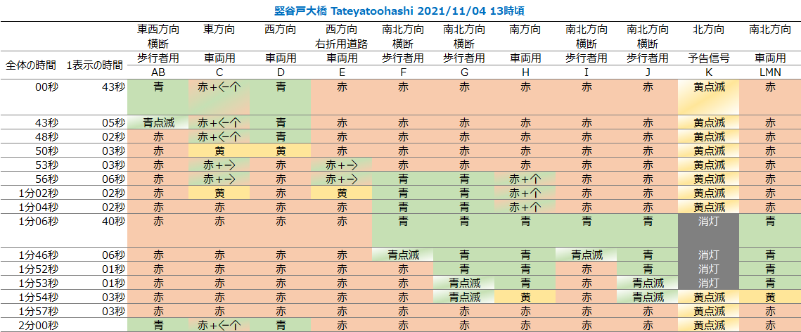This screenshot has width=801, height=332.
Task: Click 黄 in column C at 1分02秒
Action: pos(219,193)
